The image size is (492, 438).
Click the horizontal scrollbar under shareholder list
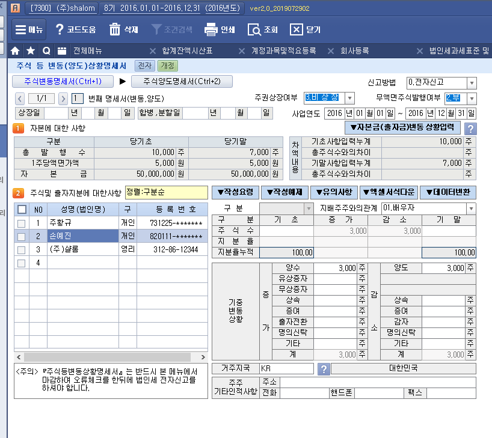pyautogui.click(x=108, y=357)
